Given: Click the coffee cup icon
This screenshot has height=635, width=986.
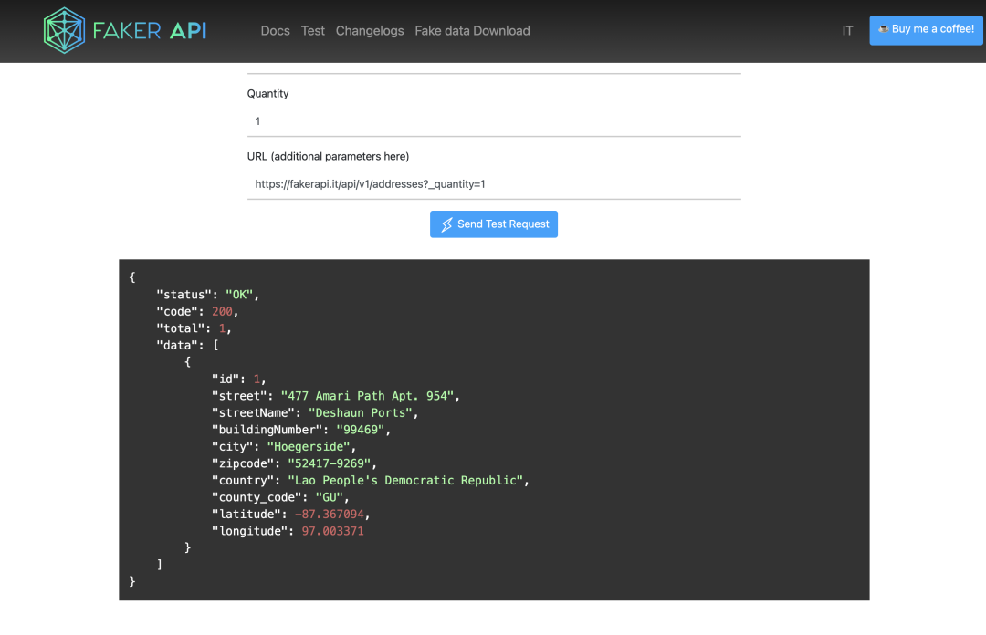Looking at the screenshot, I should [884, 29].
